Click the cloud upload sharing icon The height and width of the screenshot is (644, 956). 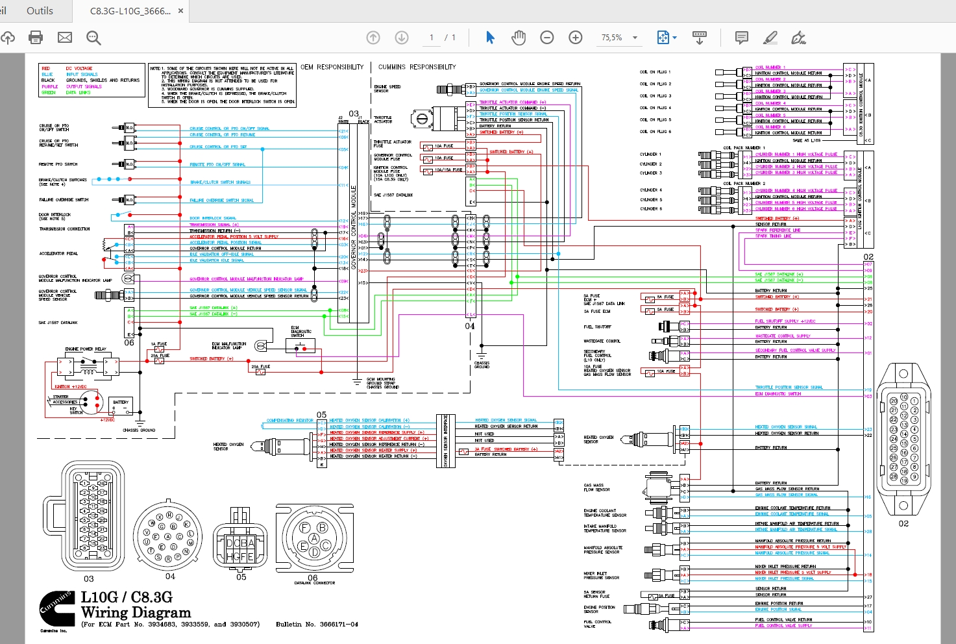tap(8, 37)
